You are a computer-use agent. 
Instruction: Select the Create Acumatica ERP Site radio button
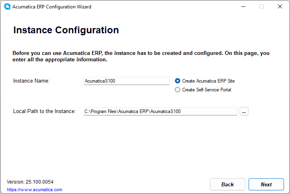(177, 81)
